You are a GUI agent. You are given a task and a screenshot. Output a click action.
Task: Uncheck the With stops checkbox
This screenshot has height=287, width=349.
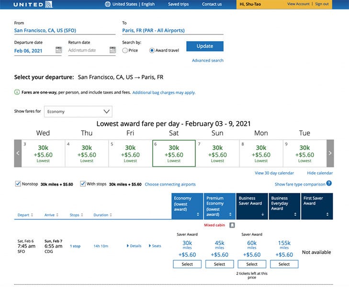pyautogui.click(x=83, y=184)
